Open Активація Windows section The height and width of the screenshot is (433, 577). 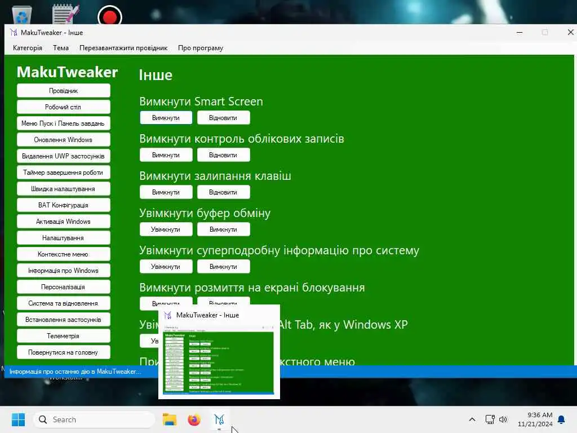pos(63,221)
